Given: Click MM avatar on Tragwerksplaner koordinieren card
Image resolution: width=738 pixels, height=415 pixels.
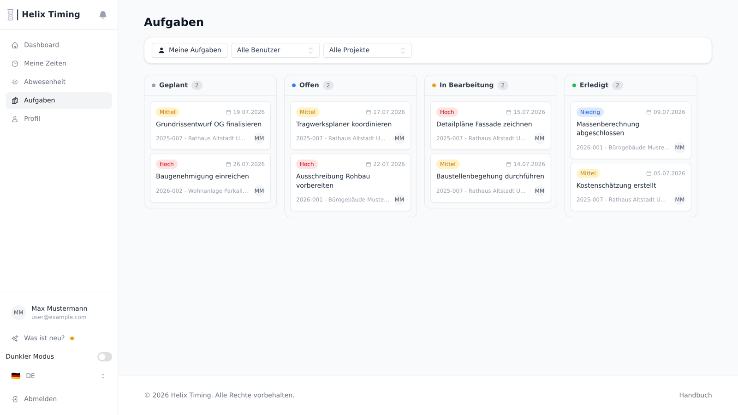Looking at the screenshot, I should (x=399, y=138).
